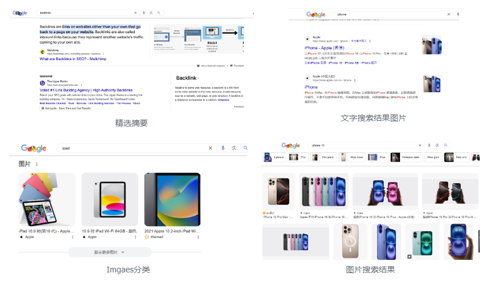Clear the 'iphone 16' search query with the X
501x281 pixels.
[x=420, y=145]
